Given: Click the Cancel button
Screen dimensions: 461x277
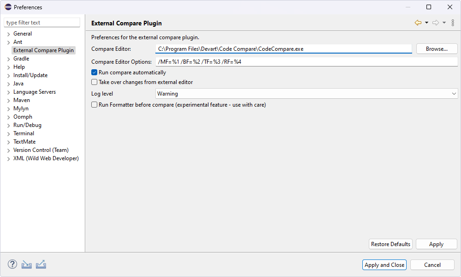Looking at the screenshot, I should click(432, 265).
